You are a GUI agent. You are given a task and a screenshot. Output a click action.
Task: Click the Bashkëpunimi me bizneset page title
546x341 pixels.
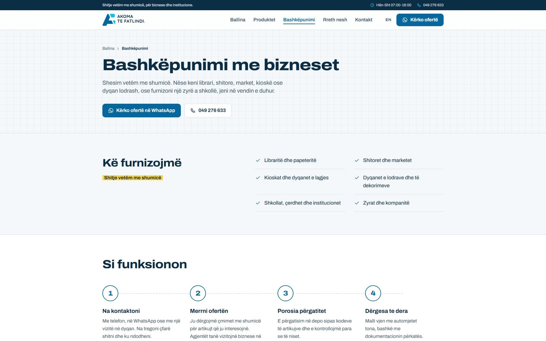[x=221, y=65]
